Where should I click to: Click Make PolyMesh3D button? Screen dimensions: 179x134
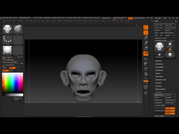tap(167, 33)
